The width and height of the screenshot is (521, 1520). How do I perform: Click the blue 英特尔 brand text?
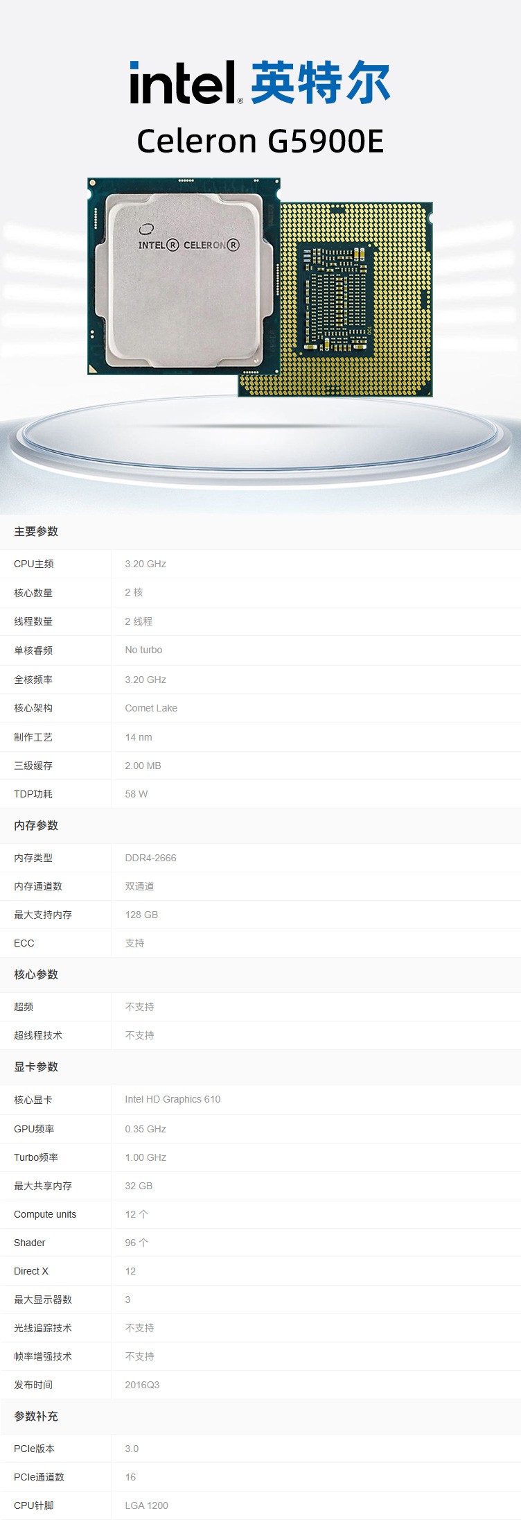320,83
